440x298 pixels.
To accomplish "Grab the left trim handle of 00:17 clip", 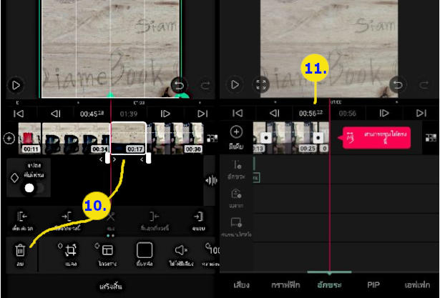I will 107,158.
